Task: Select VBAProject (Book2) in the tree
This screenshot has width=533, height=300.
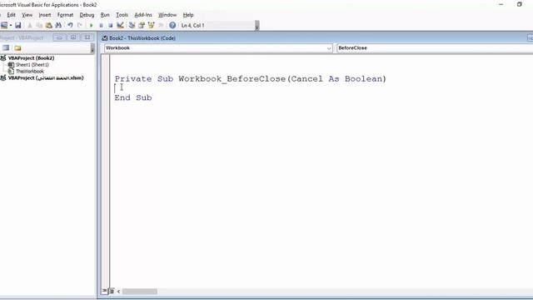Action: pyautogui.click(x=31, y=58)
